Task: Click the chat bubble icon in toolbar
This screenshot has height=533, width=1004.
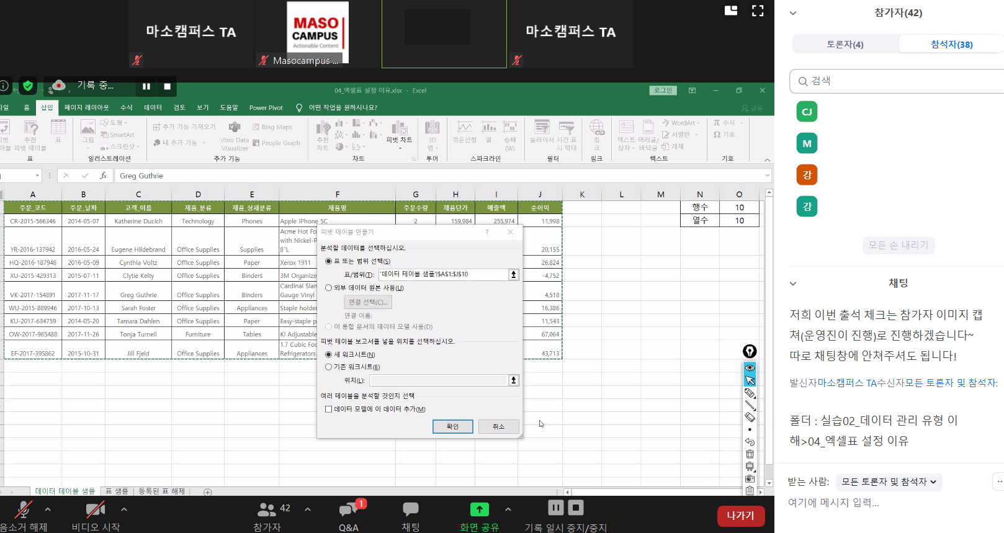Action: point(410,509)
